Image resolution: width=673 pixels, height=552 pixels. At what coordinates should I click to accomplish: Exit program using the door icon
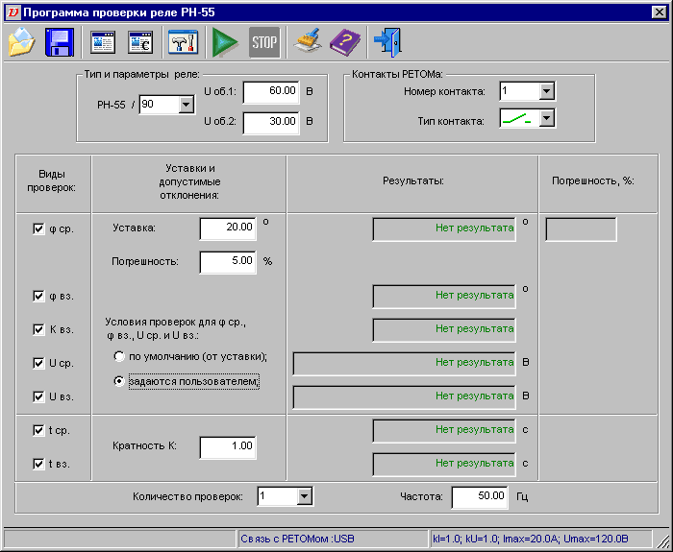(387, 42)
